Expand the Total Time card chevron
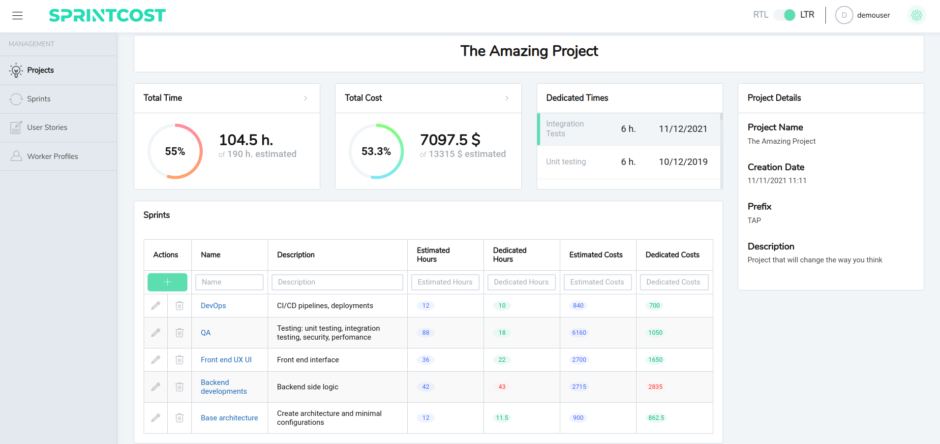Screen dimensions: 940x444 coord(305,98)
